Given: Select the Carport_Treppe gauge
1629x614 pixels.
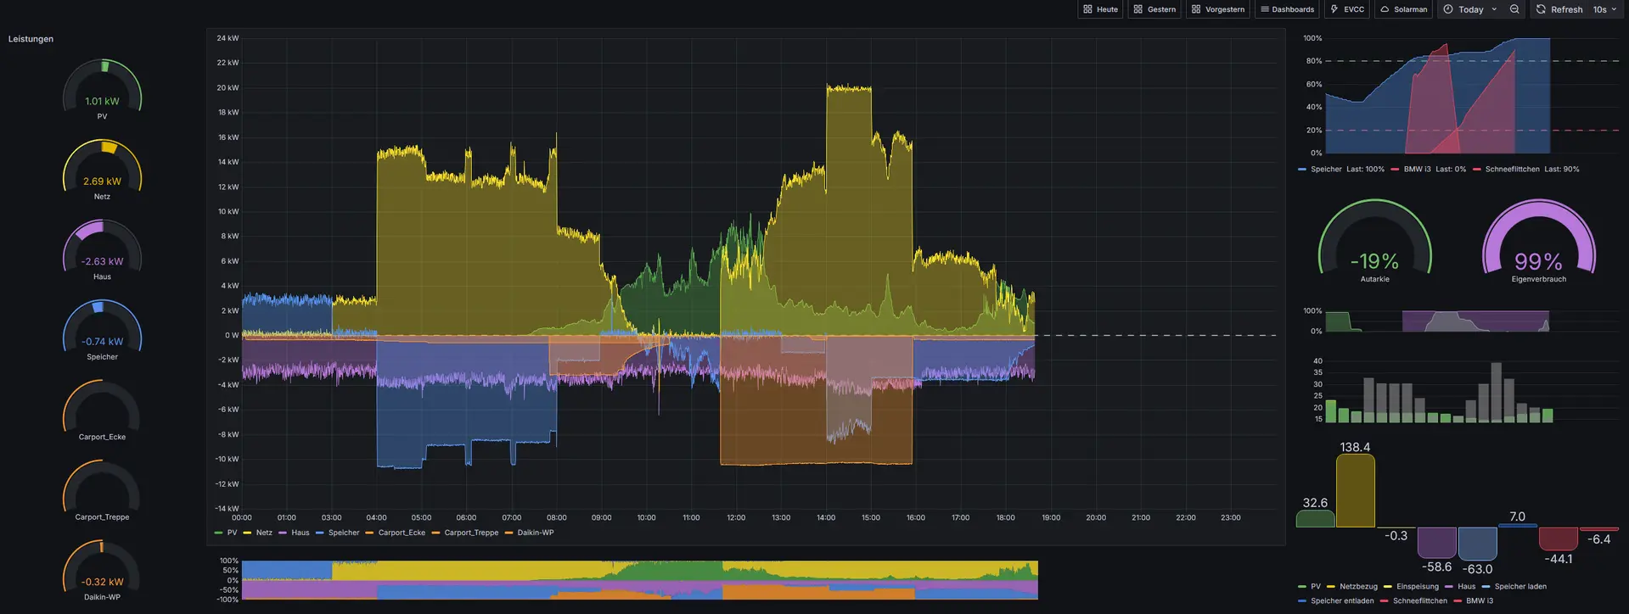Looking at the screenshot, I should point(102,490).
